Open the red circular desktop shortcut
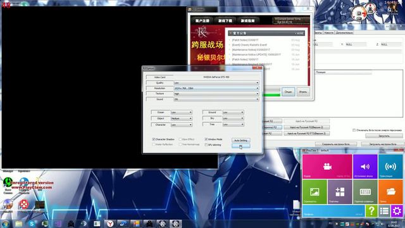The width and height of the screenshot is (405, 228). [24, 205]
